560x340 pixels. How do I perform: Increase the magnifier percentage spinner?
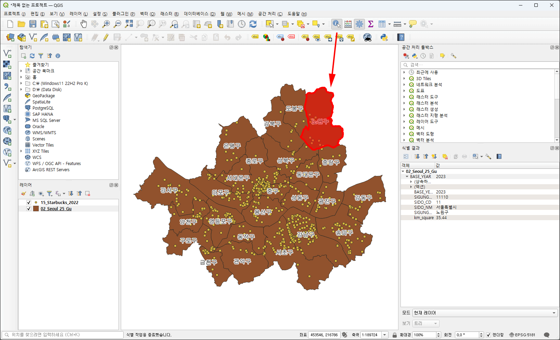pos(438,333)
